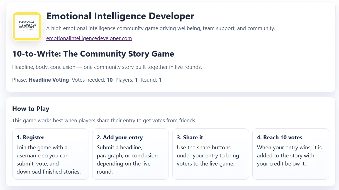Click the friends voting tip under How to Play
Screen dimensions: 339x190
(104, 120)
